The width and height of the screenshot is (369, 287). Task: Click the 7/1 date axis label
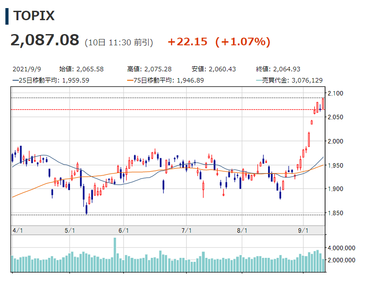(186, 230)
